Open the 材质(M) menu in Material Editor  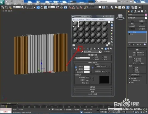(82, 19)
